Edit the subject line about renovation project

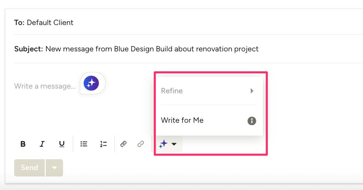coord(152,49)
